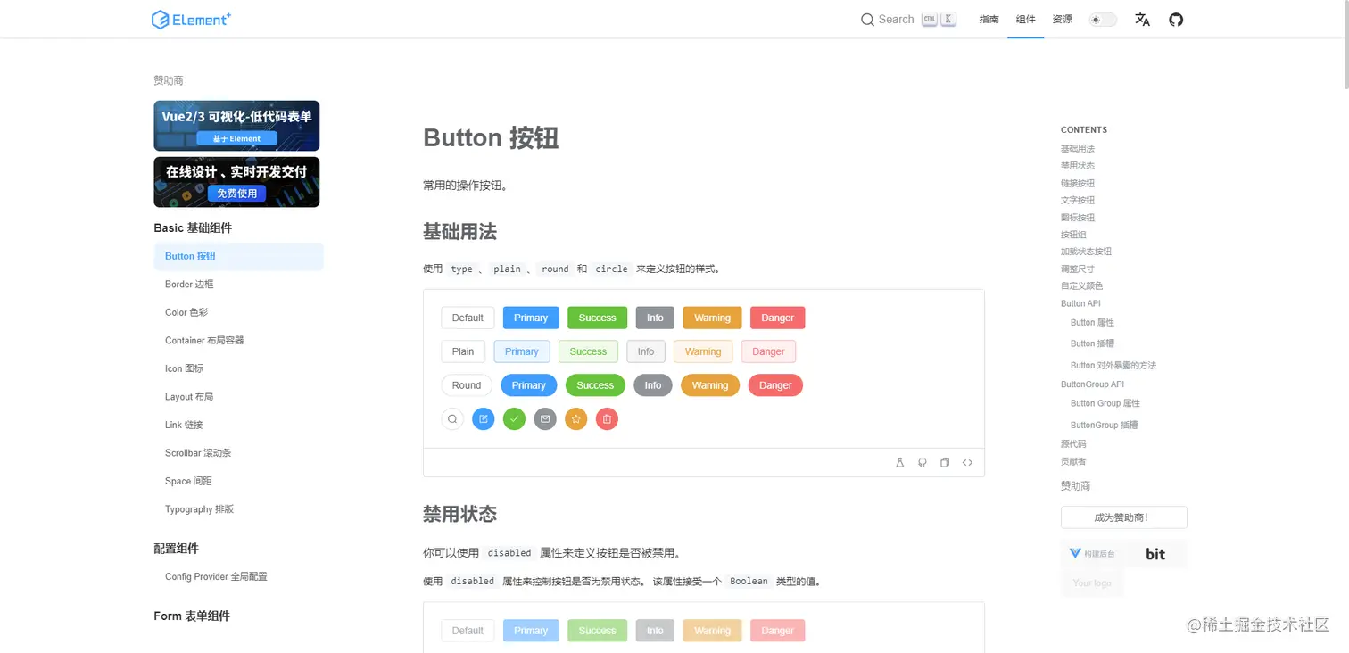Screen dimensions: 1349x653
Task: Open the 资源 nav item
Action: pos(1062,20)
